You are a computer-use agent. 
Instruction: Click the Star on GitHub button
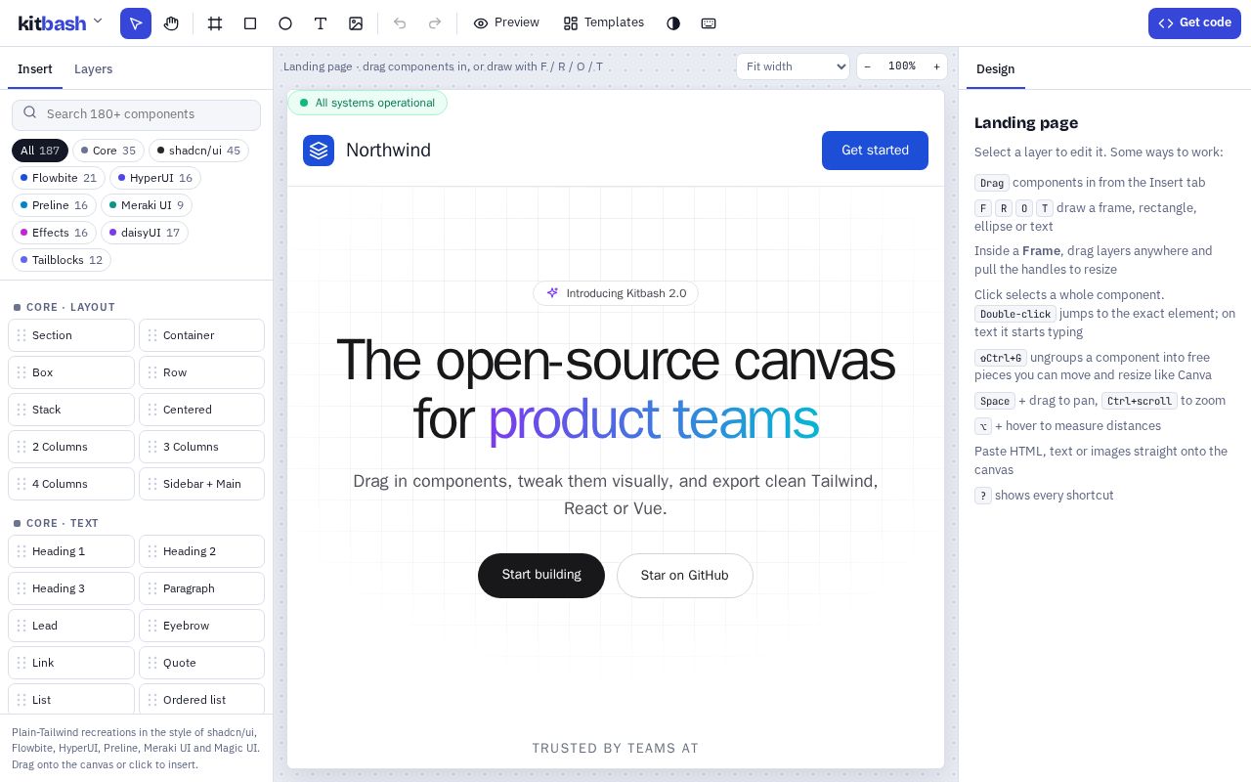[x=685, y=576]
